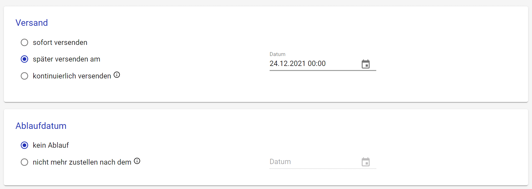The height and width of the screenshot is (189, 532).
Task: Select nicht mehr zustellen nach dem radio
Action: [24, 162]
